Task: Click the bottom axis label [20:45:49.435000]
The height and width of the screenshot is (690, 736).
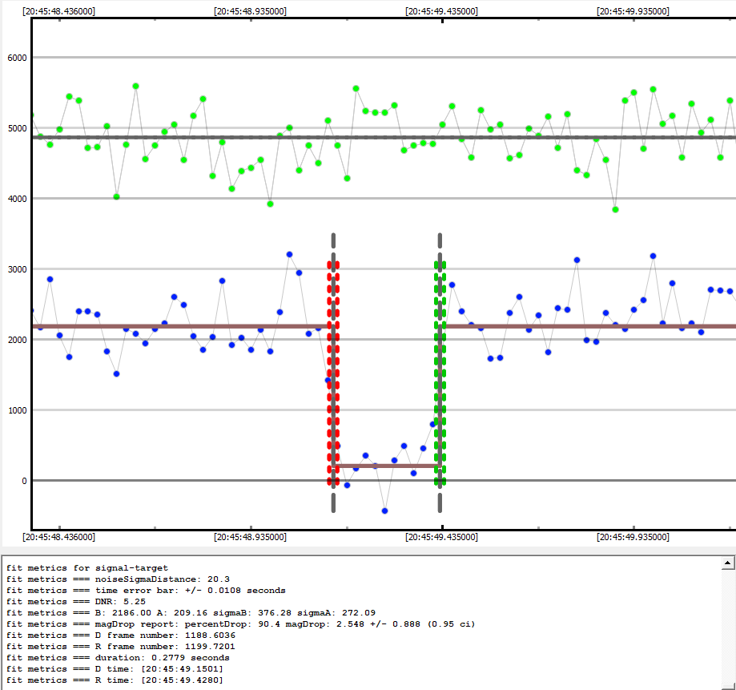Action: (x=442, y=537)
